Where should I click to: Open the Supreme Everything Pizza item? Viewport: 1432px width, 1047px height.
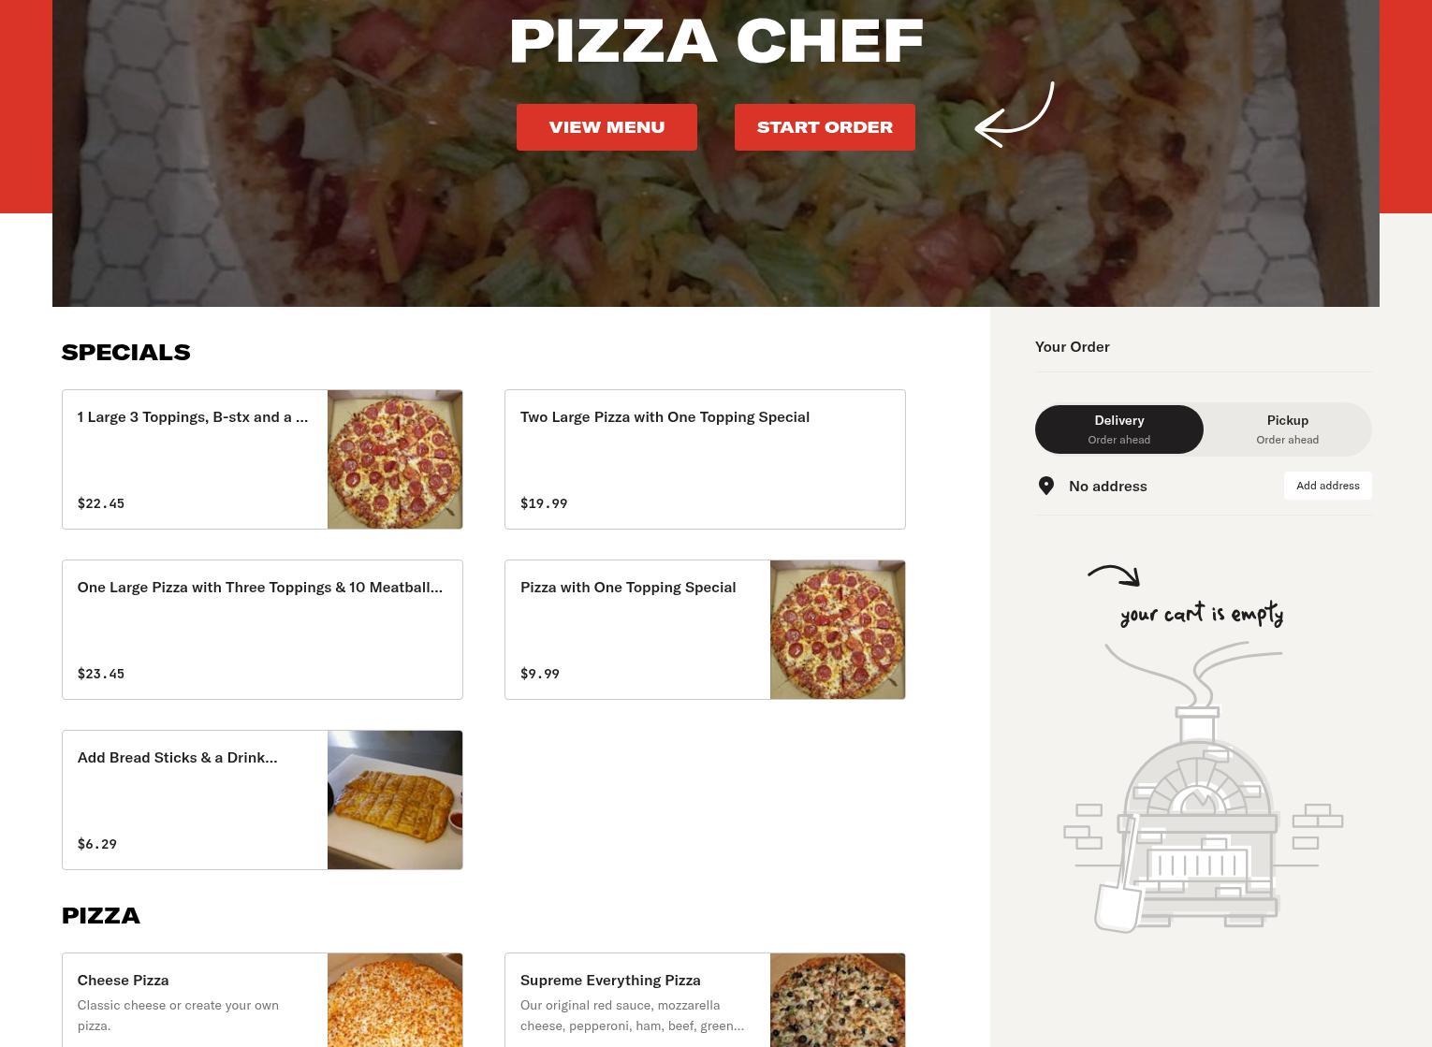click(x=705, y=1000)
